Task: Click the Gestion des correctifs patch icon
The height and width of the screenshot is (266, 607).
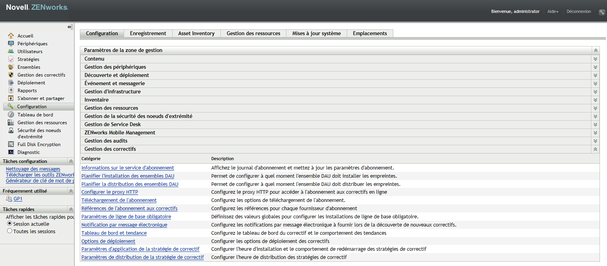Action: [11, 75]
